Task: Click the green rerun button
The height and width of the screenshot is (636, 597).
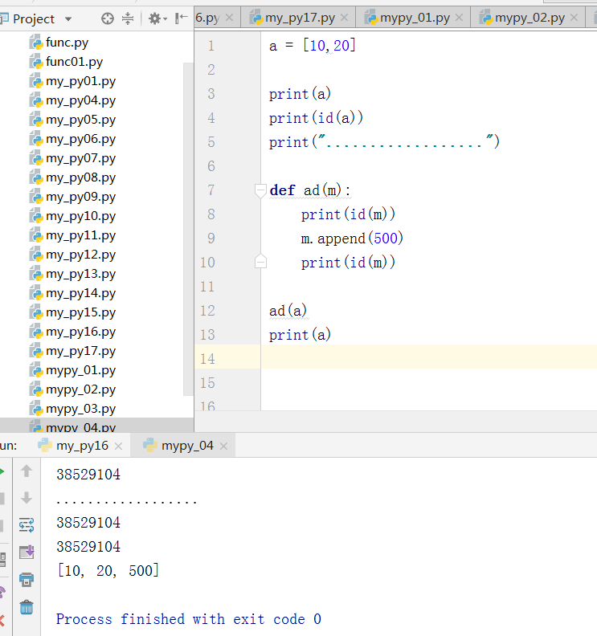Action: pos(2,471)
